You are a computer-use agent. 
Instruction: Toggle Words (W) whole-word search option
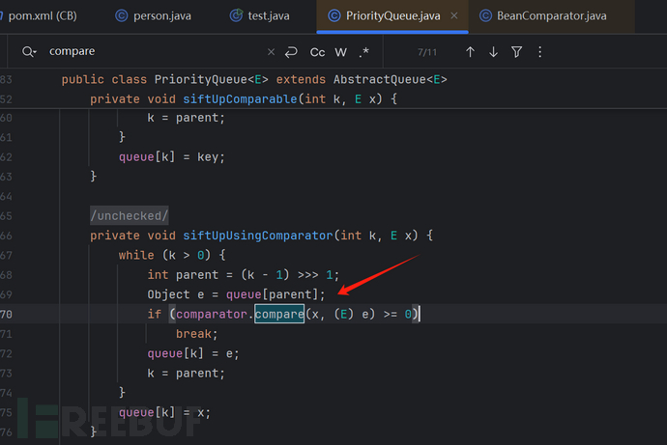[340, 51]
